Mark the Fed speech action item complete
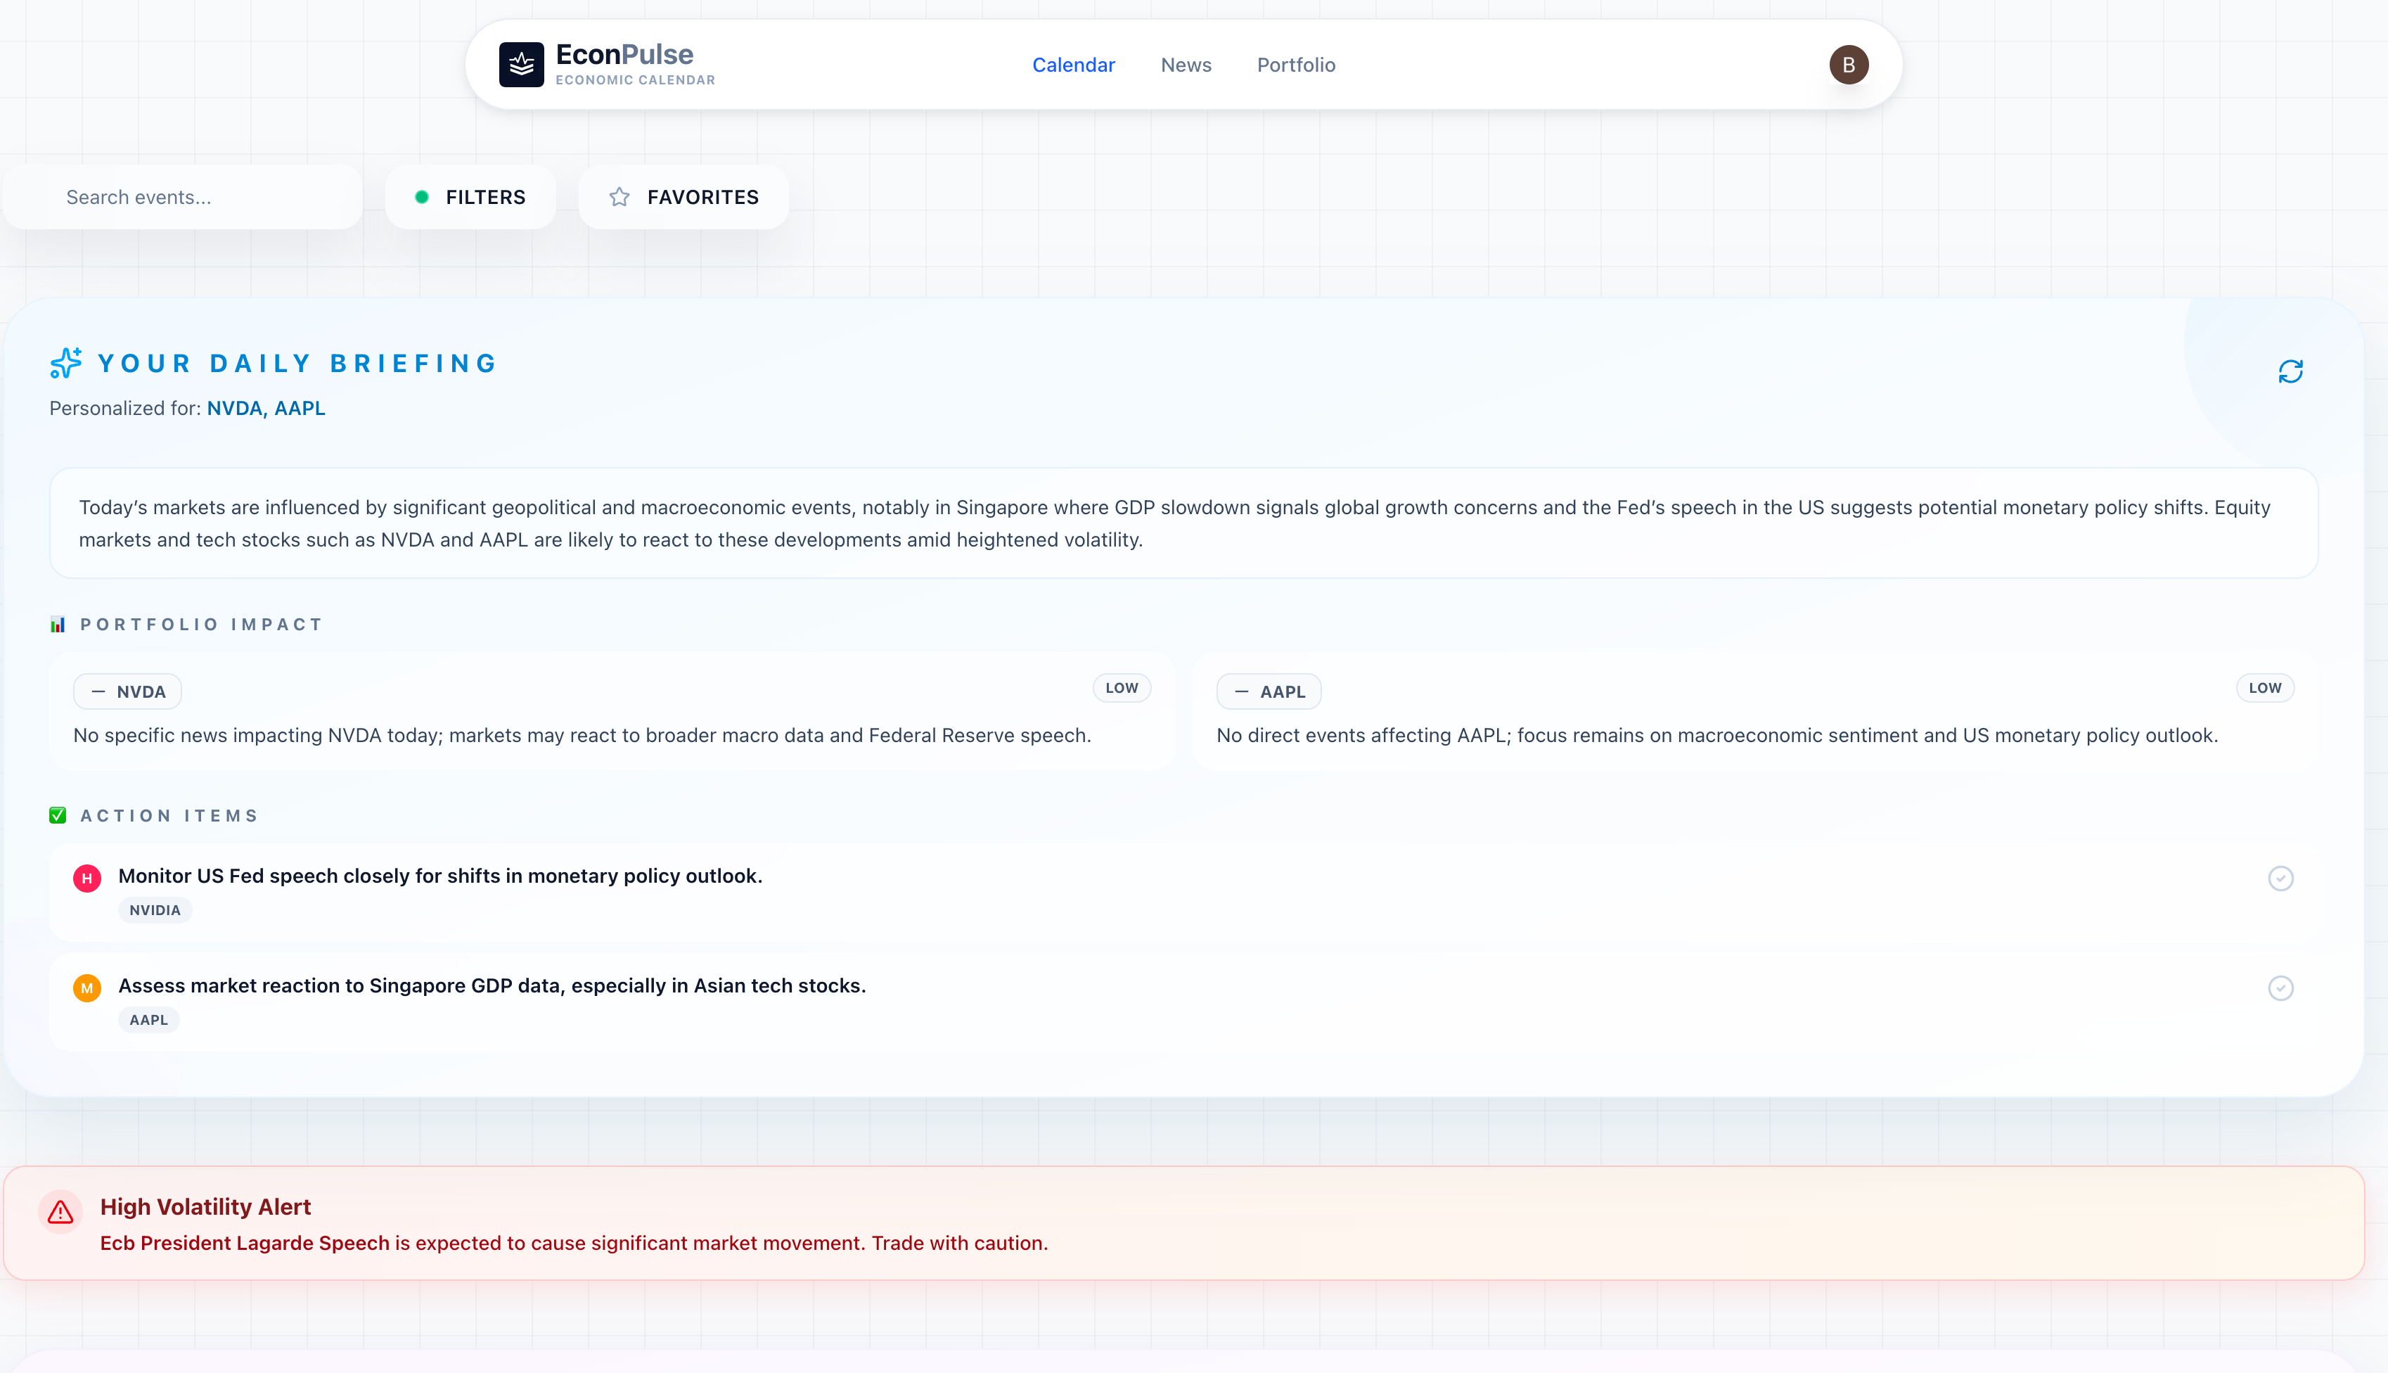The image size is (2388, 1373). [x=2282, y=878]
